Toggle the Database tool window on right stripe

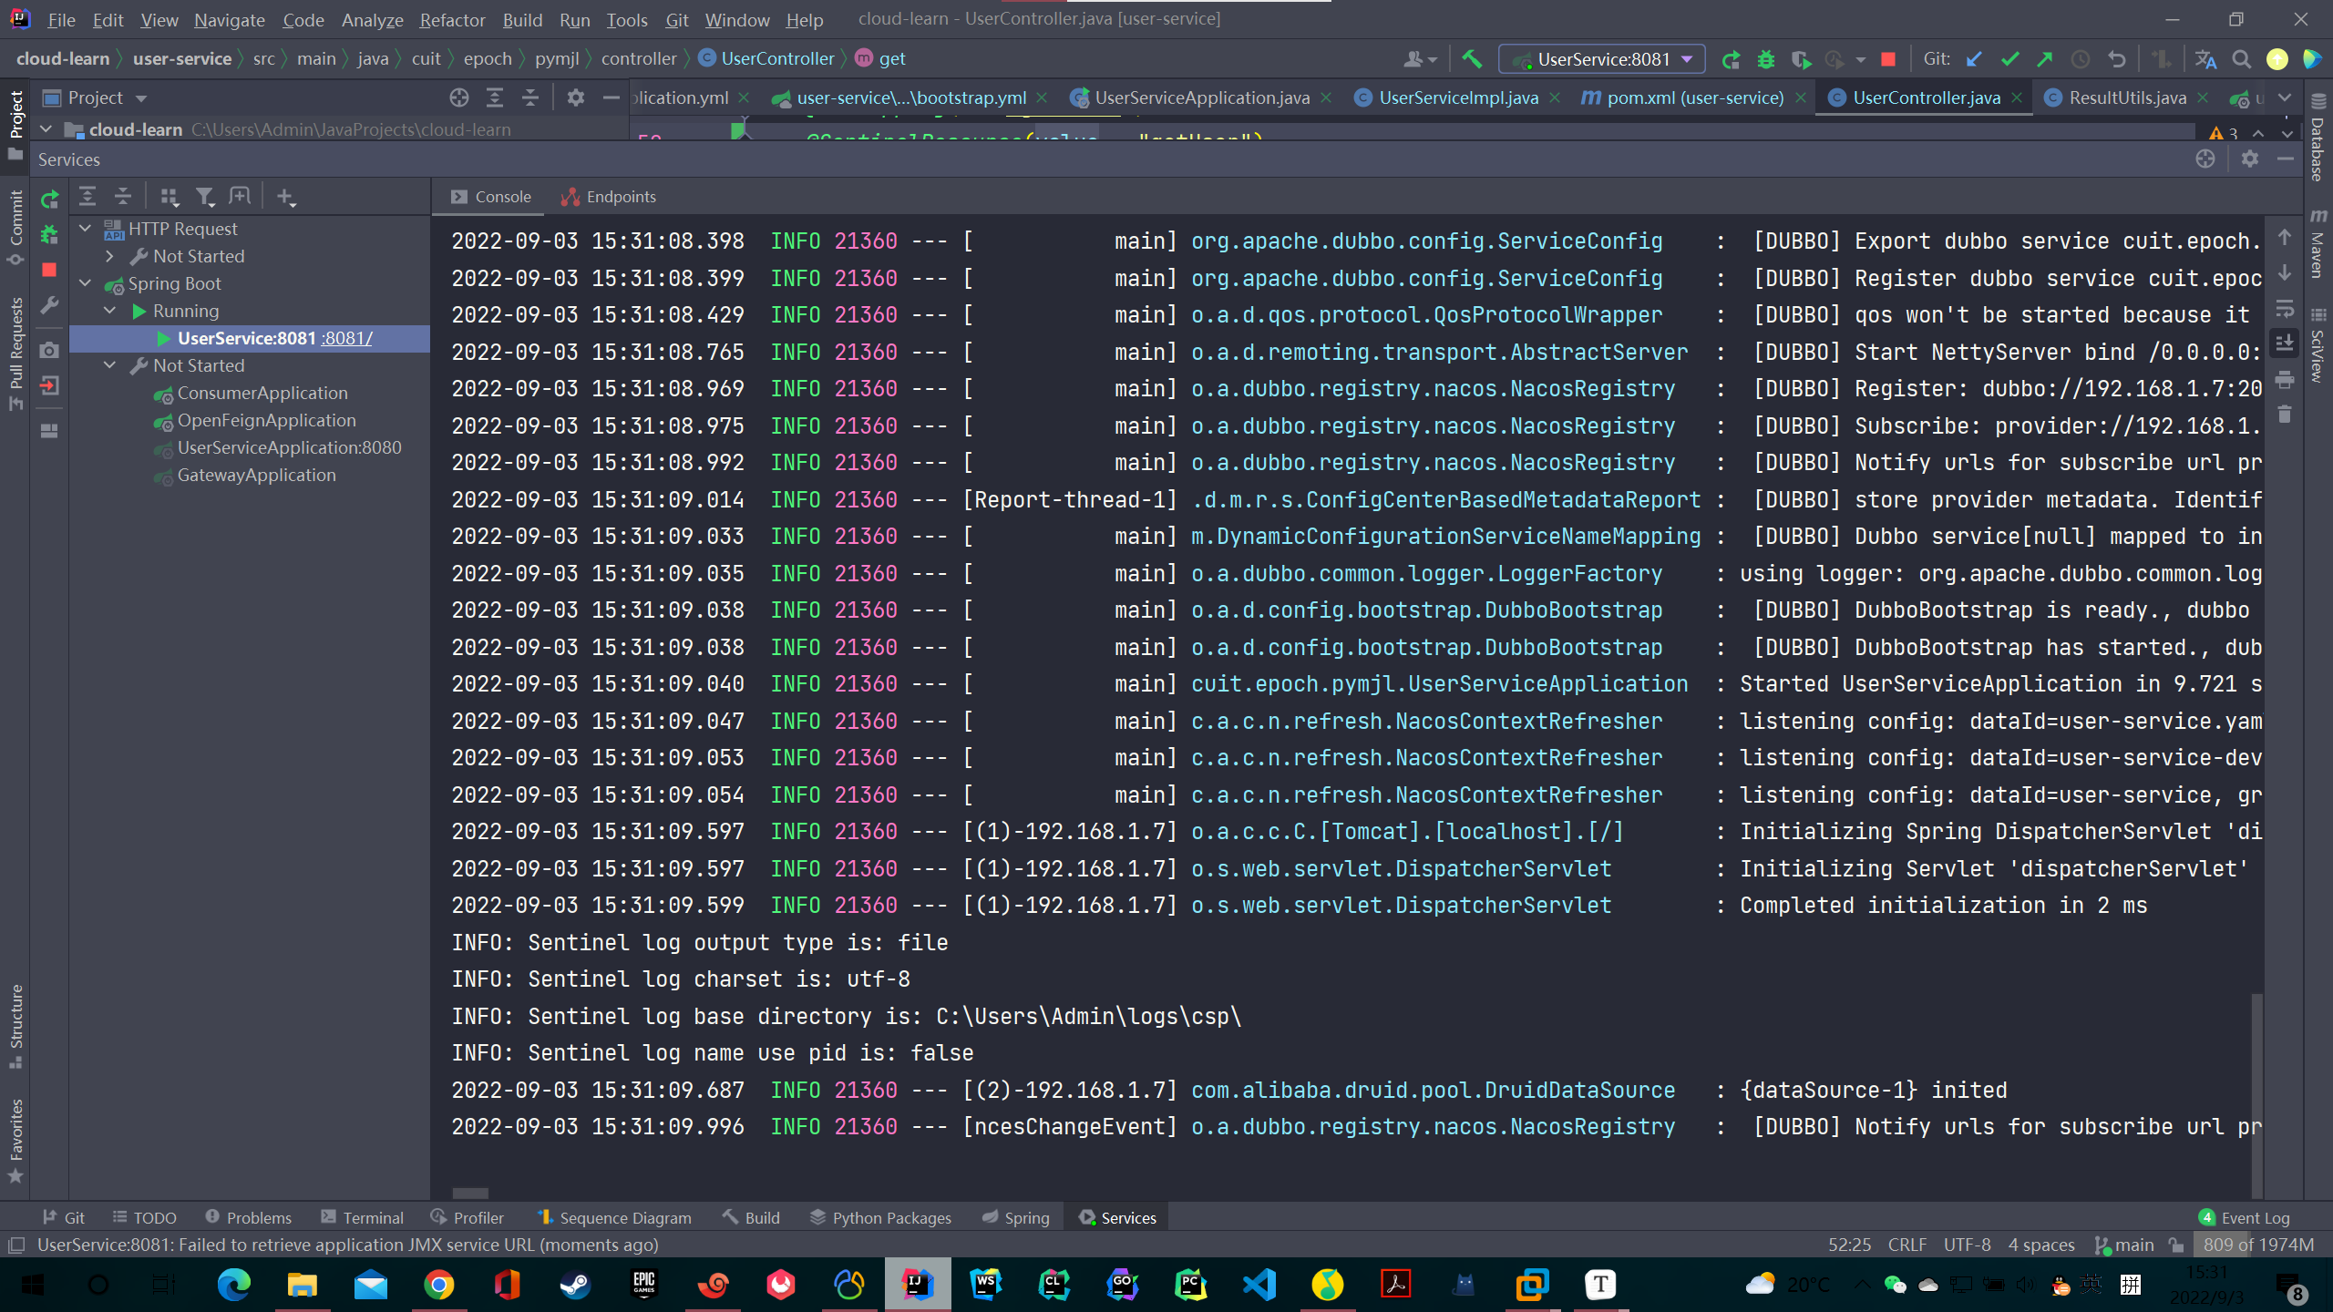point(2318,137)
